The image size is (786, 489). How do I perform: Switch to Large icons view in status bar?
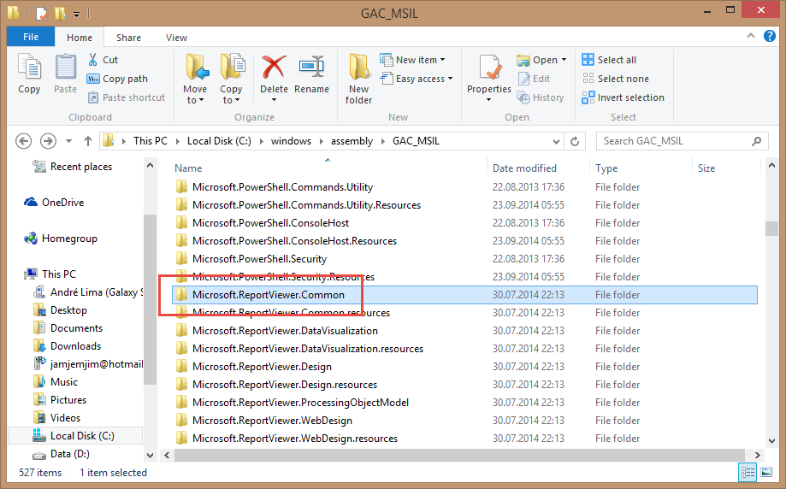point(766,472)
